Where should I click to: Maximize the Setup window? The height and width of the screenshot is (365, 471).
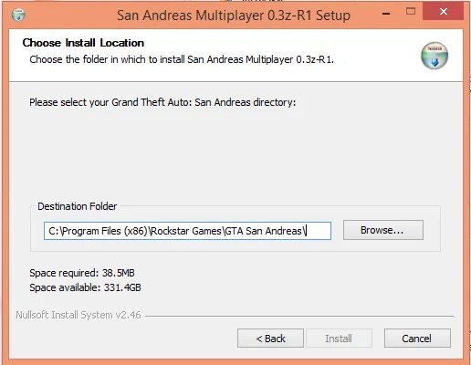click(x=411, y=12)
